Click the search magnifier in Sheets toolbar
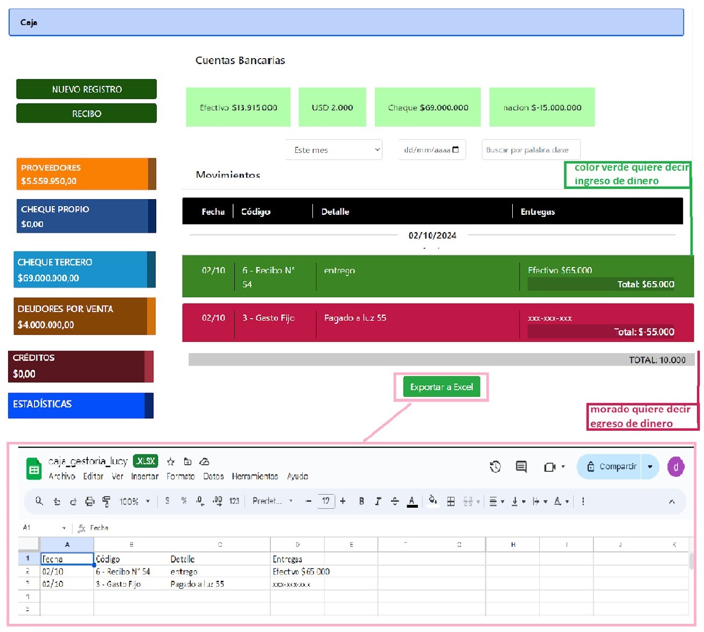704x632 pixels. (x=39, y=501)
